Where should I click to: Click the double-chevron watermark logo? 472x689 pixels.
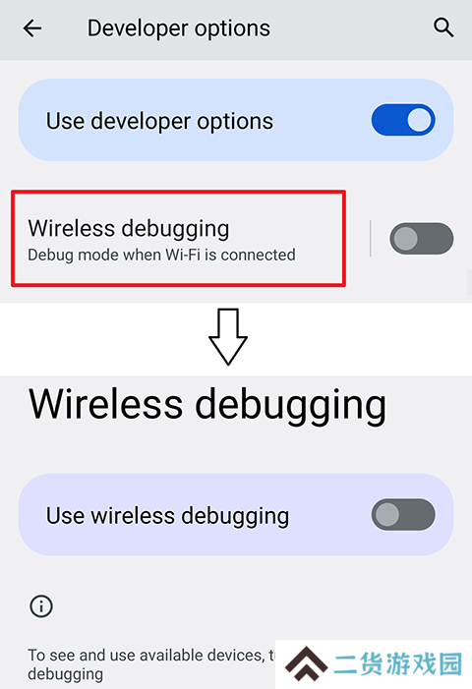tap(307, 663)
